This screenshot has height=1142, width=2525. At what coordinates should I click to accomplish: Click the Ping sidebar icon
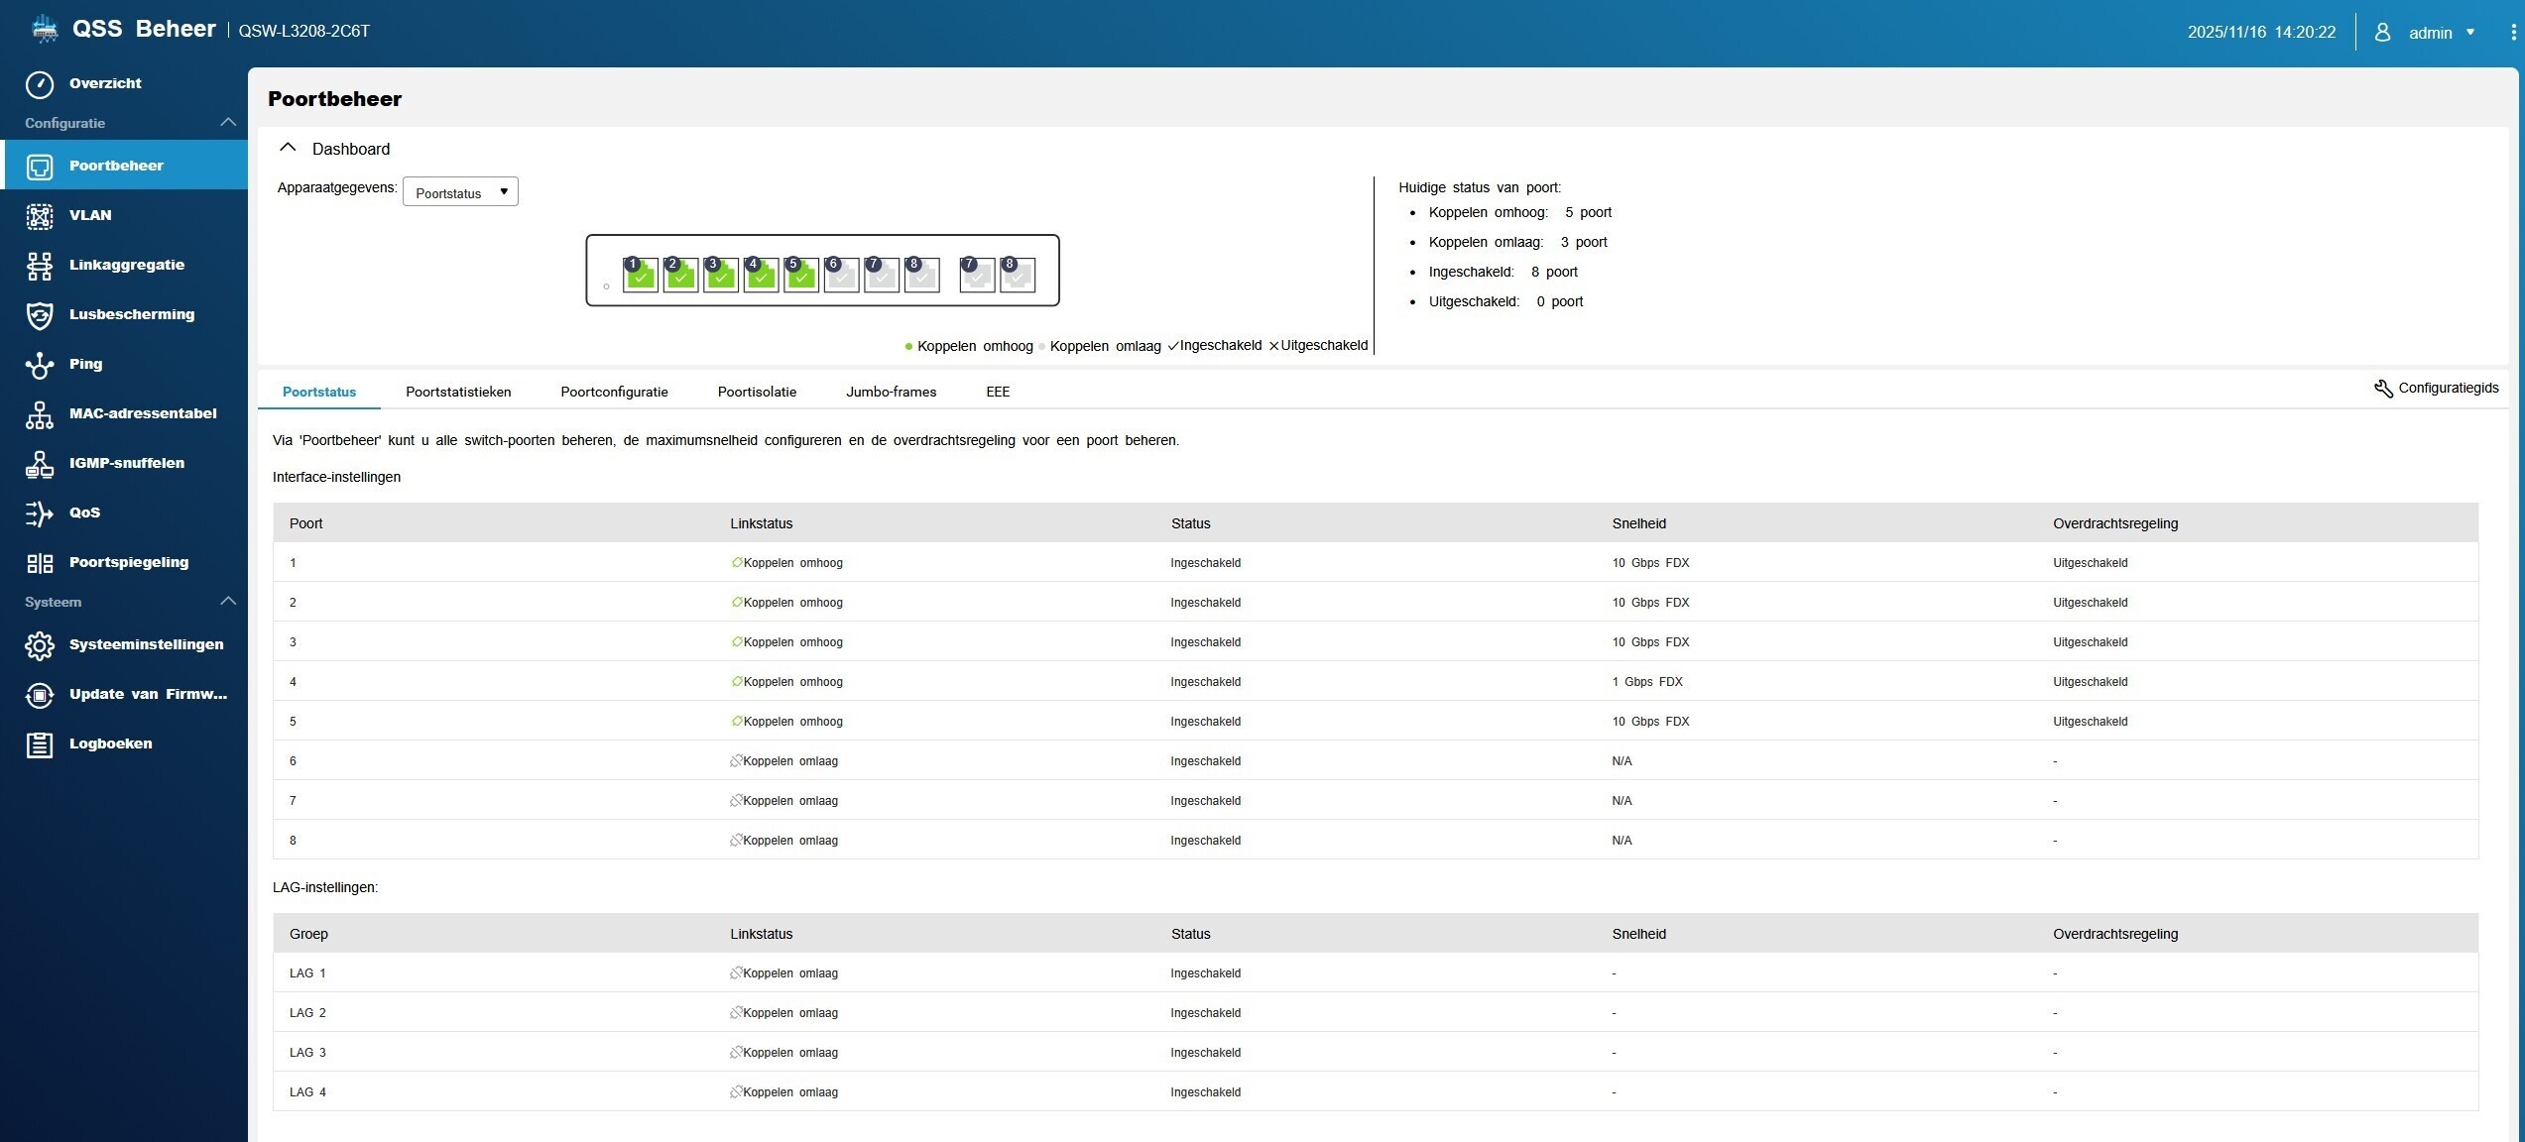[x=40, y=365]
